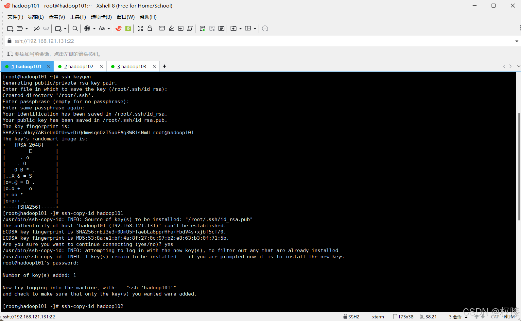The width and height of the screenshot is (521, 321).
Task: Open the 选项卡(B) menu
Action: point(101,17)
